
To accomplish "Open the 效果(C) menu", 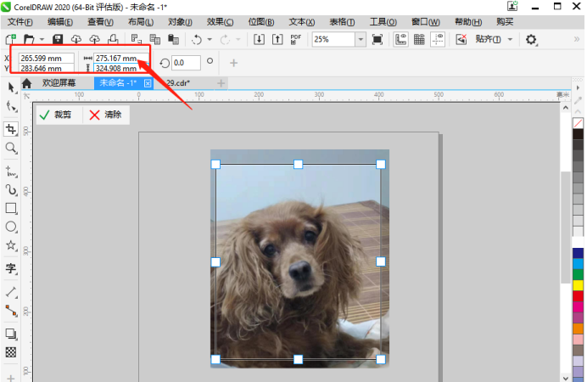I will 221,21.
